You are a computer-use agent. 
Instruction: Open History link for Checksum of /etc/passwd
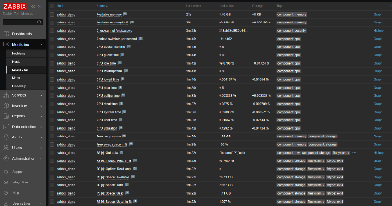[378, 31]
